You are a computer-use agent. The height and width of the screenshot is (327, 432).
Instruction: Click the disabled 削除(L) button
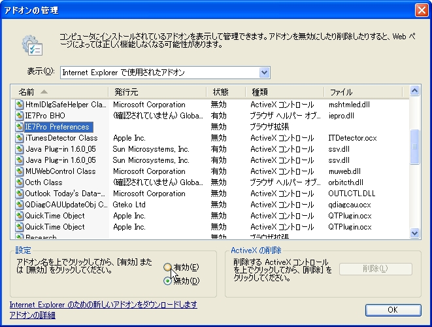[x=376, y=269]
